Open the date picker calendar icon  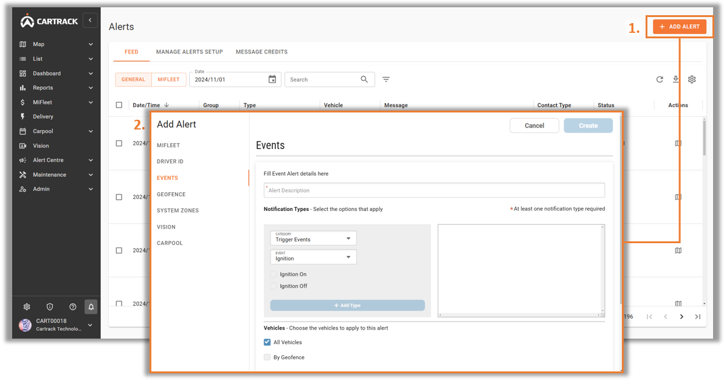pos(272,80)
